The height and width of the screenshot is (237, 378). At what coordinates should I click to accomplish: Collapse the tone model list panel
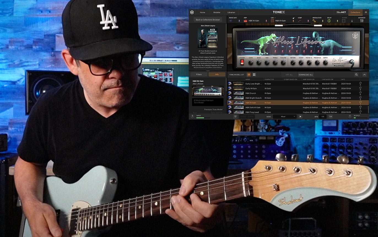pyautogui.click(x=364, y=75)
